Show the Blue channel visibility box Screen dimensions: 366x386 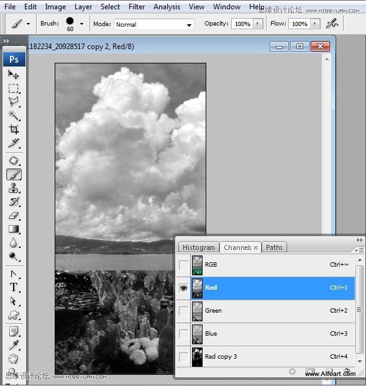(x=183, y=334)
